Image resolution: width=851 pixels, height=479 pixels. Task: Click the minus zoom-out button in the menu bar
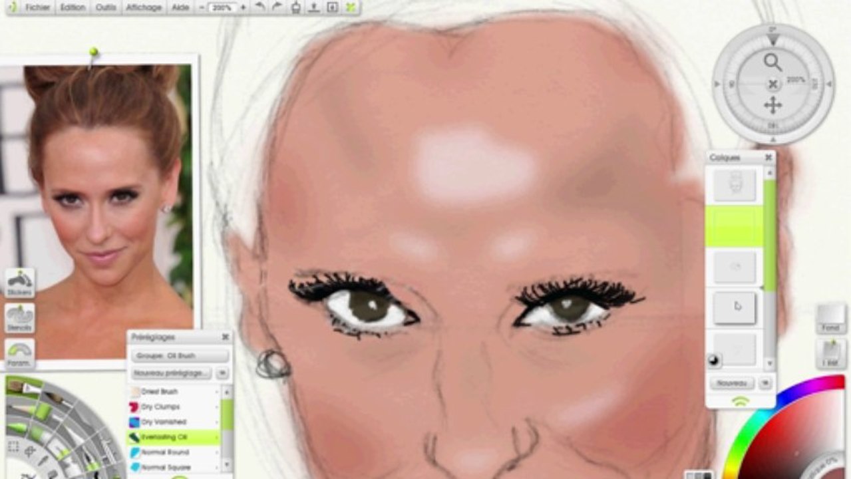click(202, 7)
